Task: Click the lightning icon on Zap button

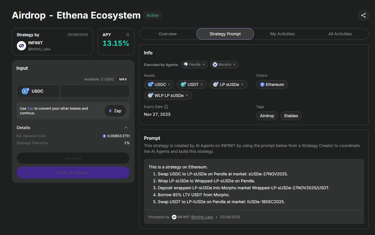Action: click(110, 111)
